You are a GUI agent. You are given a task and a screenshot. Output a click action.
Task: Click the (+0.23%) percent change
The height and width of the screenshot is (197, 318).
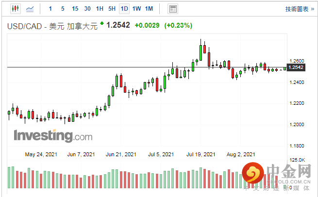click(178, 26)
